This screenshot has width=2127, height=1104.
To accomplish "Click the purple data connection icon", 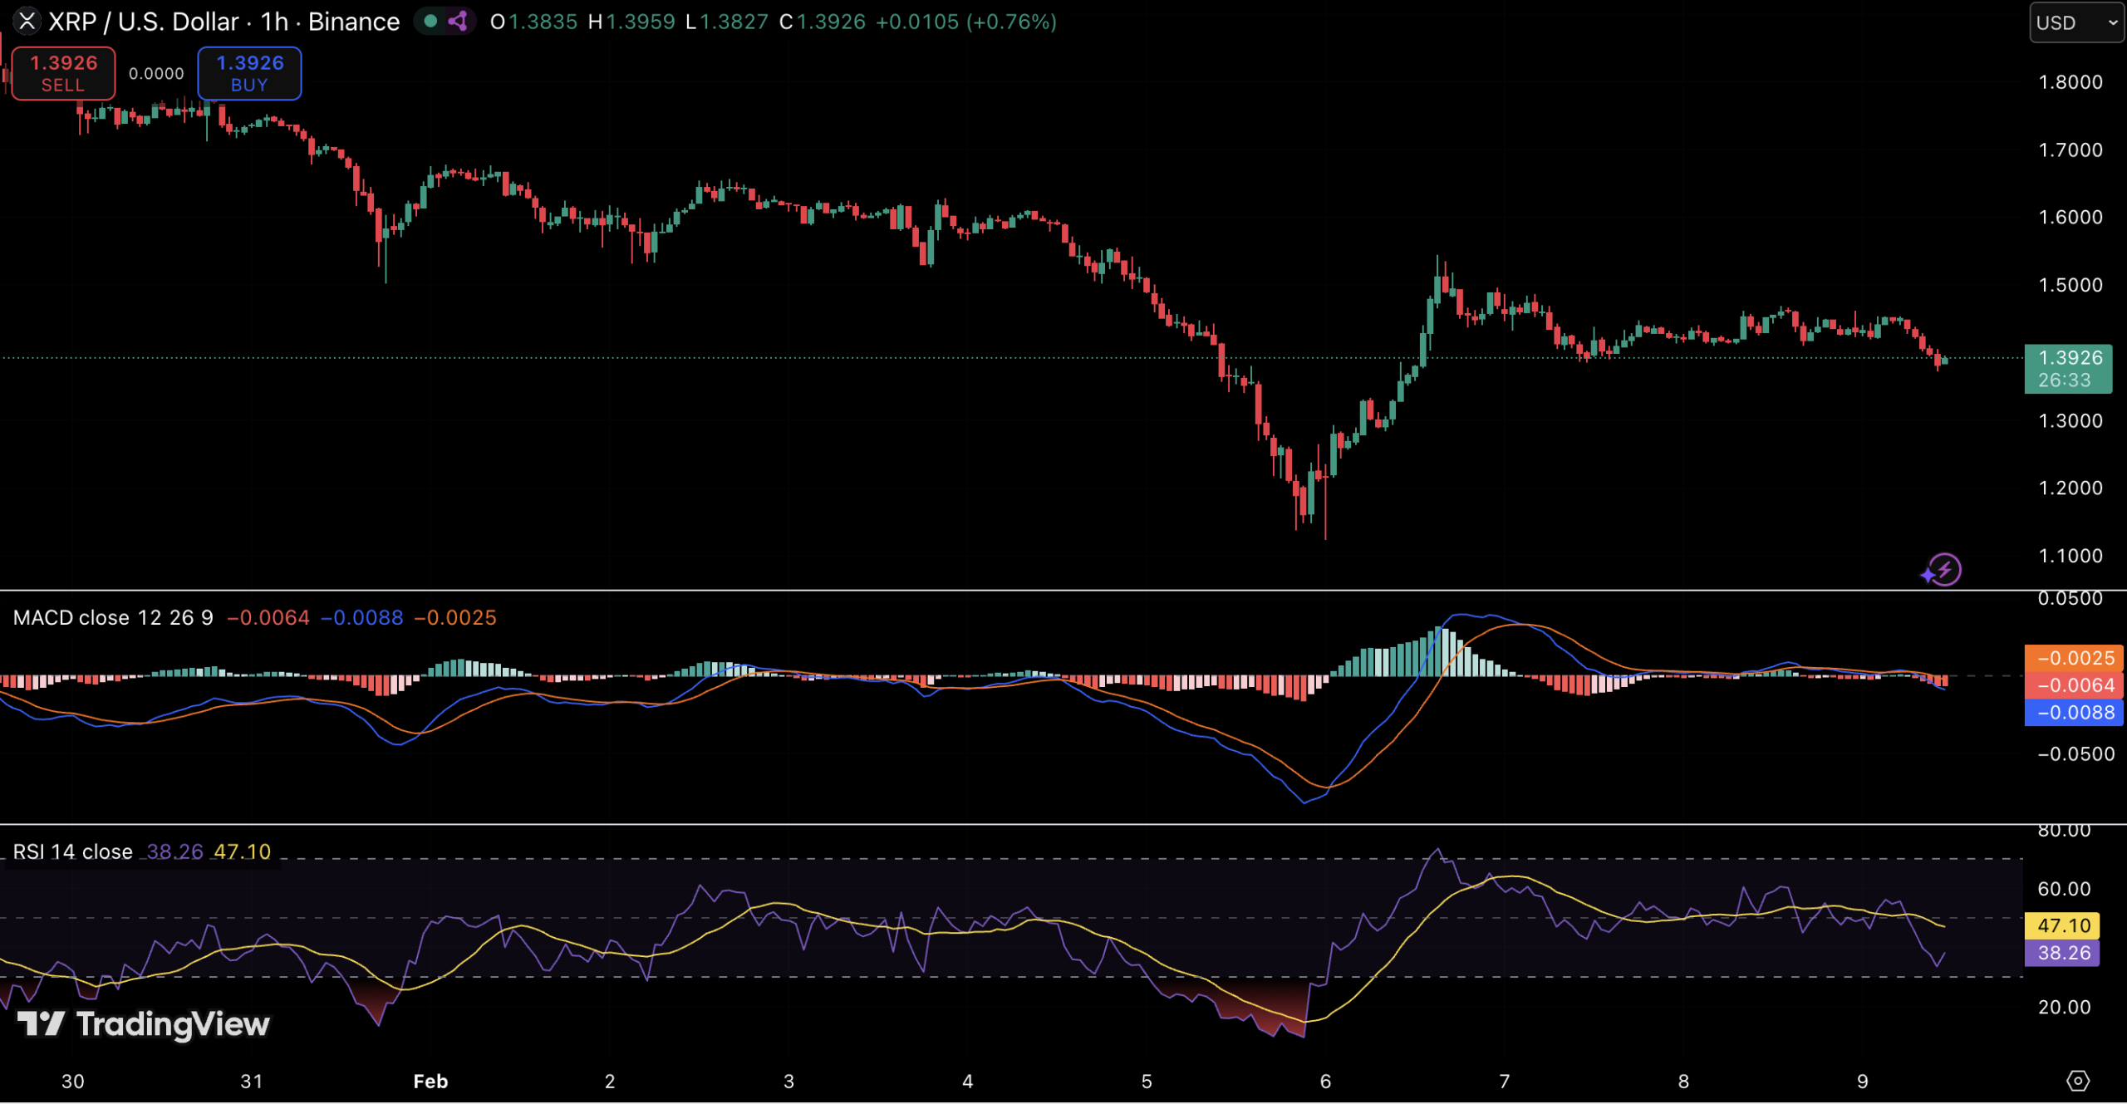I will pos(458,22).
